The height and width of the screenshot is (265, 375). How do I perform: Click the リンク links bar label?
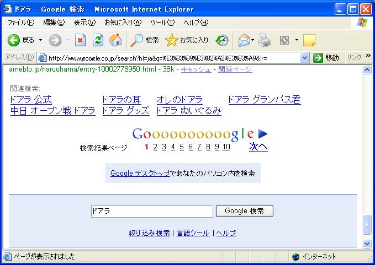click(354, 57)
